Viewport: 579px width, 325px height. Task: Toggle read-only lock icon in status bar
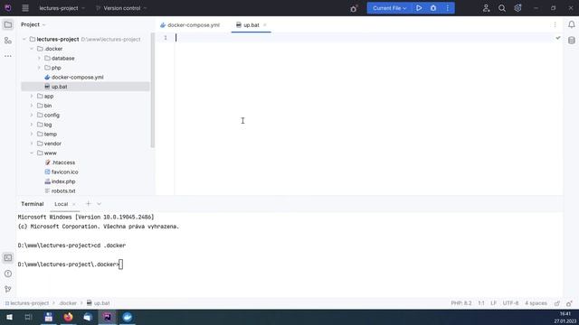pos(557,303)
